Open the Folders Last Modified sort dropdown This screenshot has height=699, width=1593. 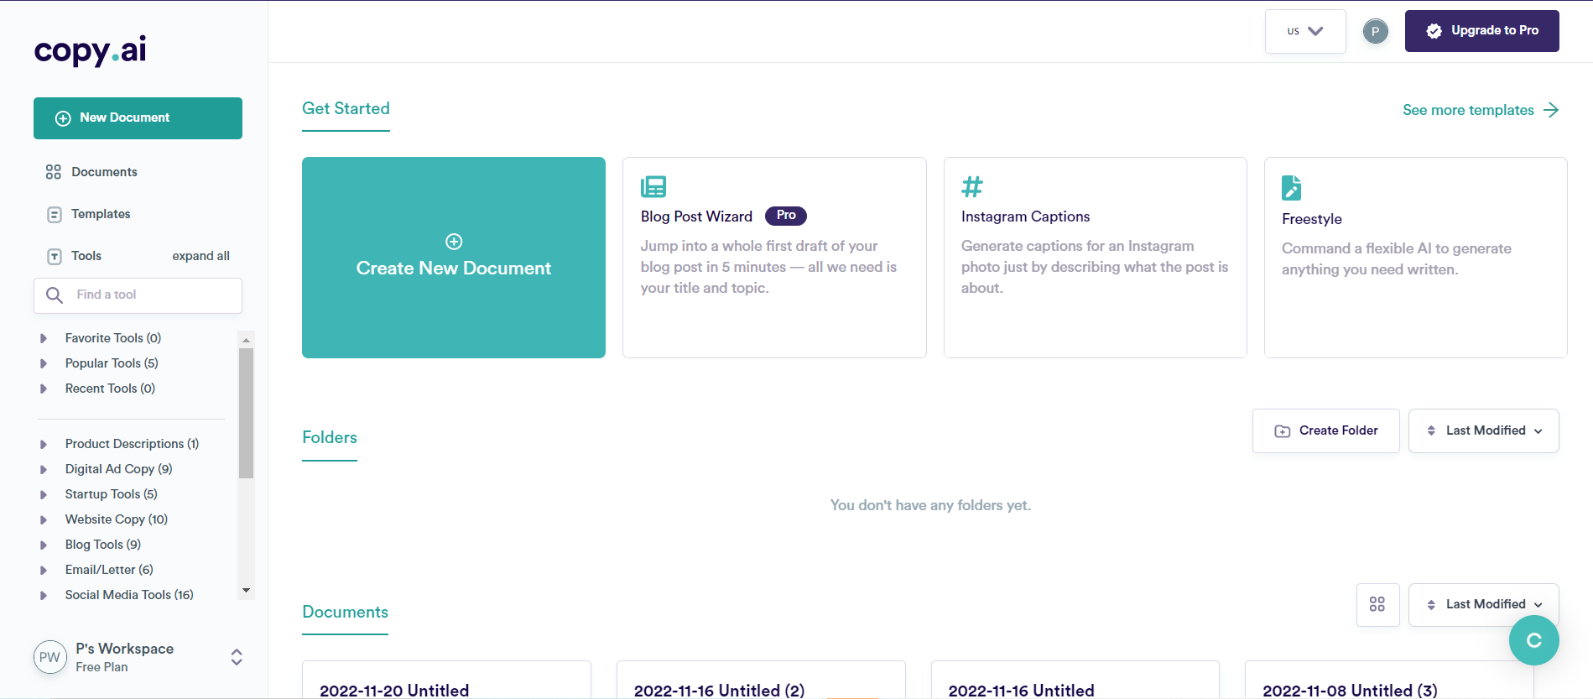(1483, 430)
